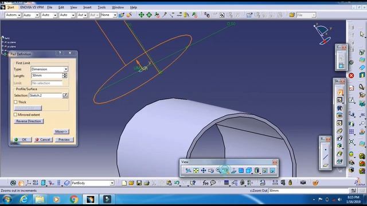
Task: Adjust the Length value spinner arrows
Action: click(65, 76)
